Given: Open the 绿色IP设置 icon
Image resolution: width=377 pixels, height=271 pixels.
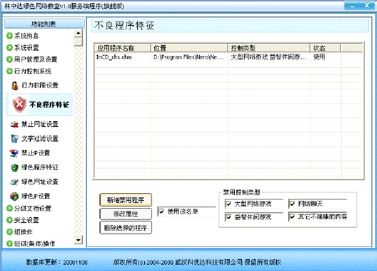Looking at the screenshot, I should pos(15,196).
